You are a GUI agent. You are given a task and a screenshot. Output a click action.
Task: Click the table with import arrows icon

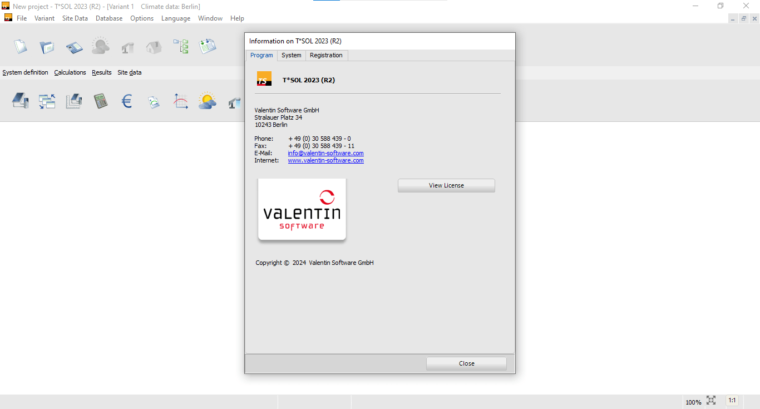(x=208, y=46)
